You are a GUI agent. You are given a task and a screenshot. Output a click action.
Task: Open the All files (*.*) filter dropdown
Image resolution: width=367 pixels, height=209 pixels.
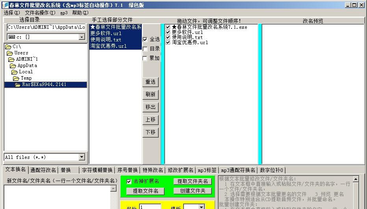[82, 157]
